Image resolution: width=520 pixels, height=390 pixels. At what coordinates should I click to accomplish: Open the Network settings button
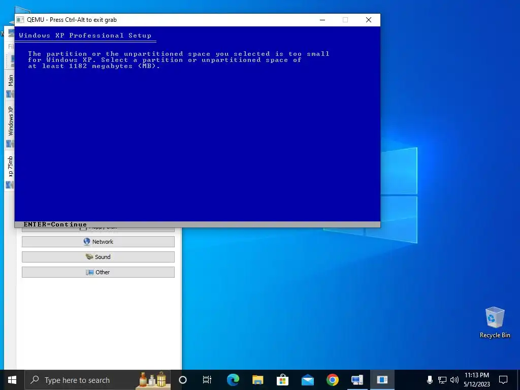click(x=98, y=242)
